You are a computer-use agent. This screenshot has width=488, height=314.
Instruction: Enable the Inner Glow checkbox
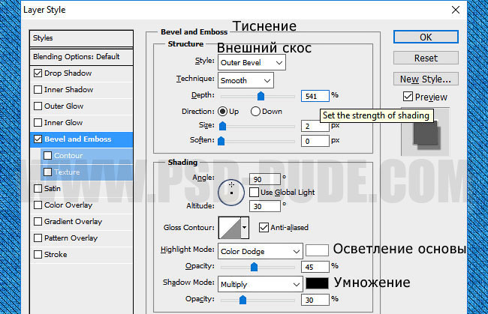click(x=38, y=122)
